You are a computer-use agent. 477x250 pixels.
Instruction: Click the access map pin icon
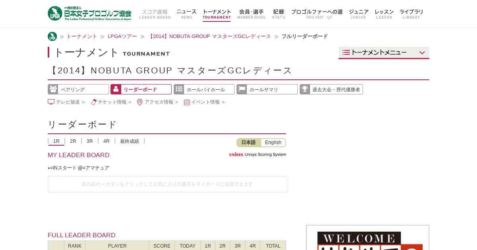140,102
